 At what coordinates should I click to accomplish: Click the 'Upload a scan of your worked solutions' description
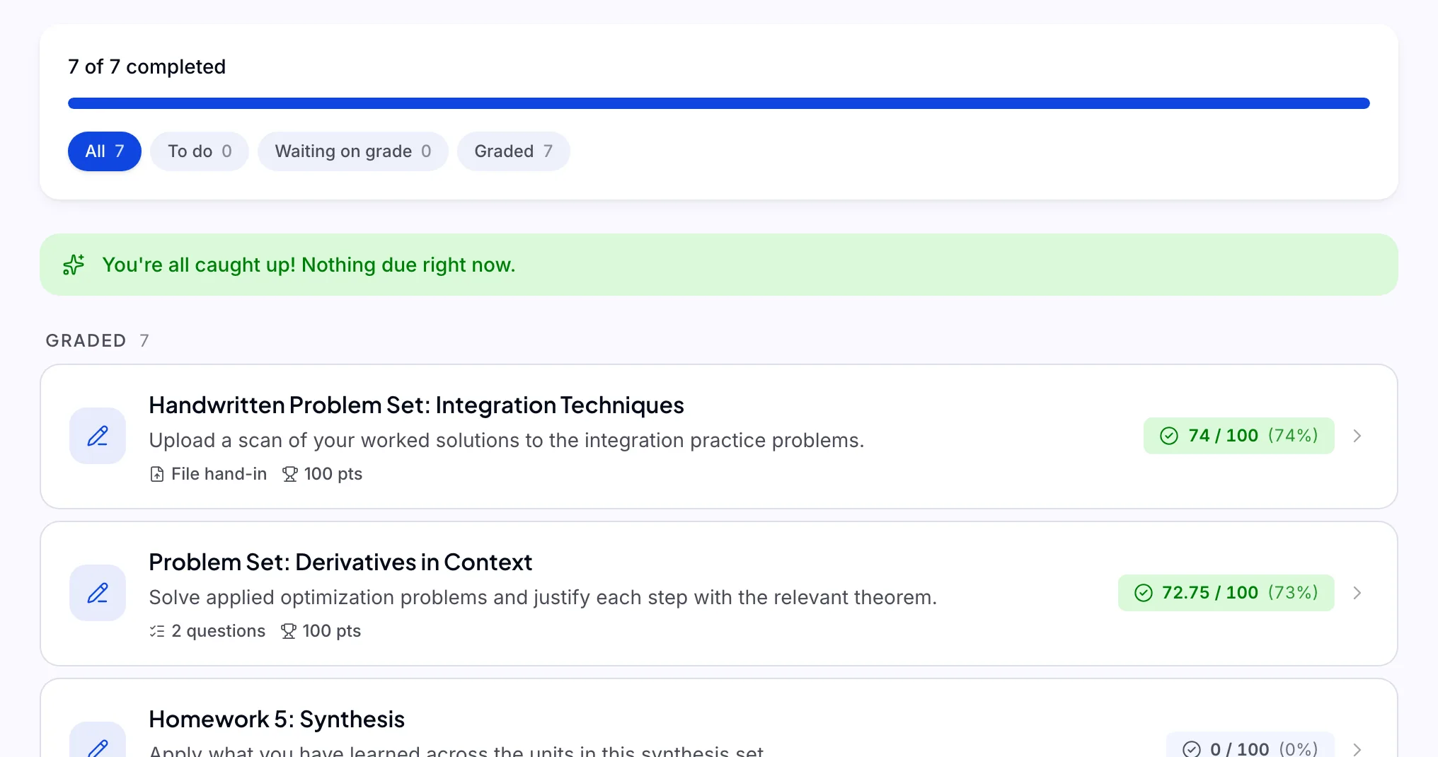[507, 441]
